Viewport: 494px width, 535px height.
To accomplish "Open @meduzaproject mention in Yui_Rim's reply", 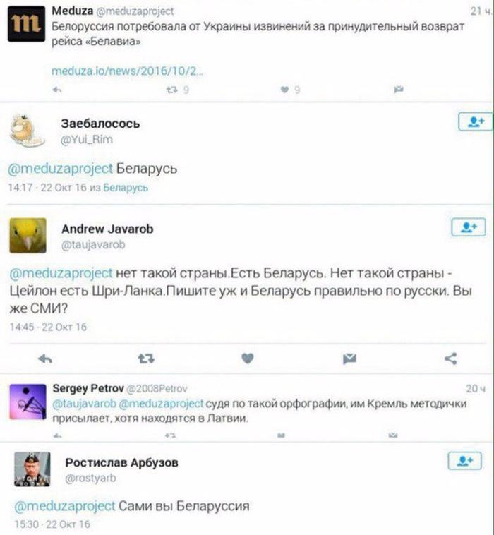I will [60, 169].
